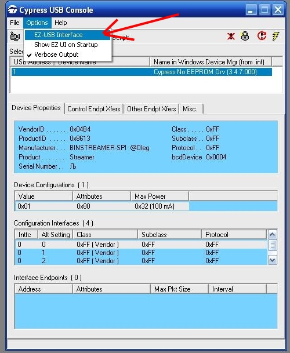290x353 pixels.
Task: Click the Max Power column header
Action: tap(159, 196)
